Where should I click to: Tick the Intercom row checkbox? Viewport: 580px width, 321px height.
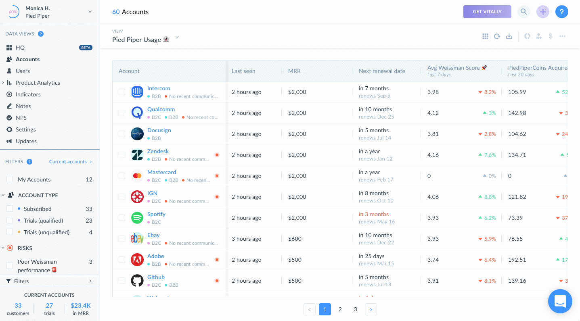pyautogui.click(x=122, y=92)
